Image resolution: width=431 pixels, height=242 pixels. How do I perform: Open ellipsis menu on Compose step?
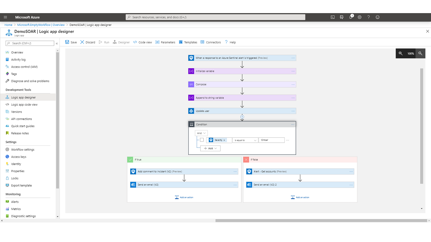coord(293,84)
